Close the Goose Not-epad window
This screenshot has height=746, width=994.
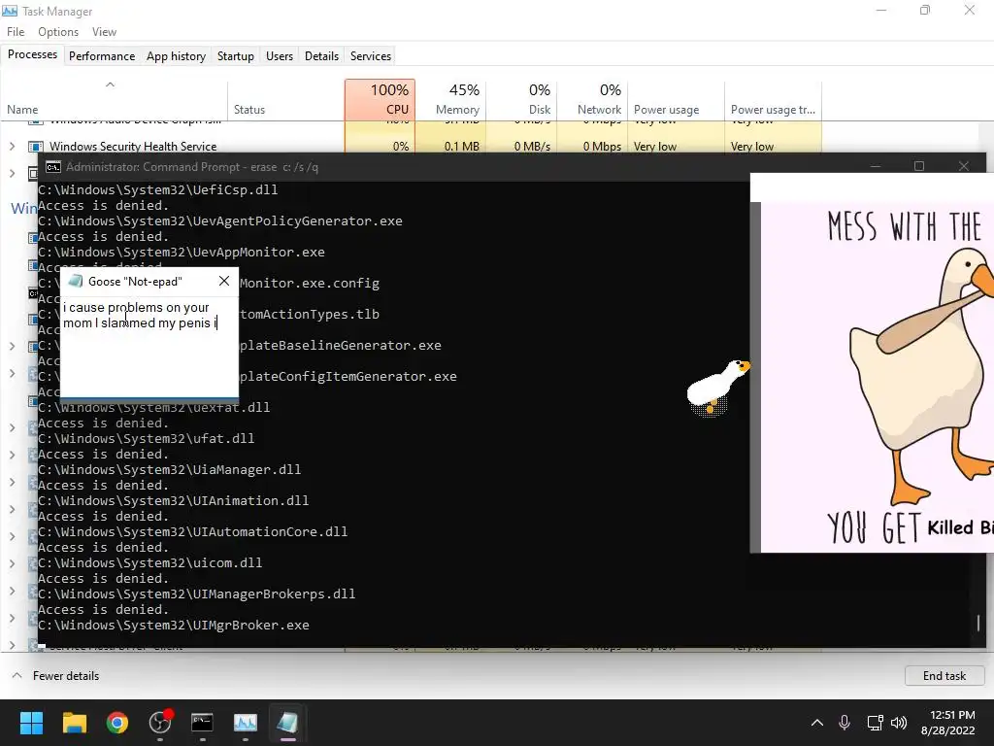click(224, 281)
